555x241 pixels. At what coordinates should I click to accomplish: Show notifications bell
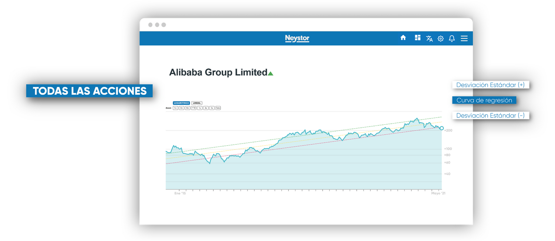tap(452, 38)
